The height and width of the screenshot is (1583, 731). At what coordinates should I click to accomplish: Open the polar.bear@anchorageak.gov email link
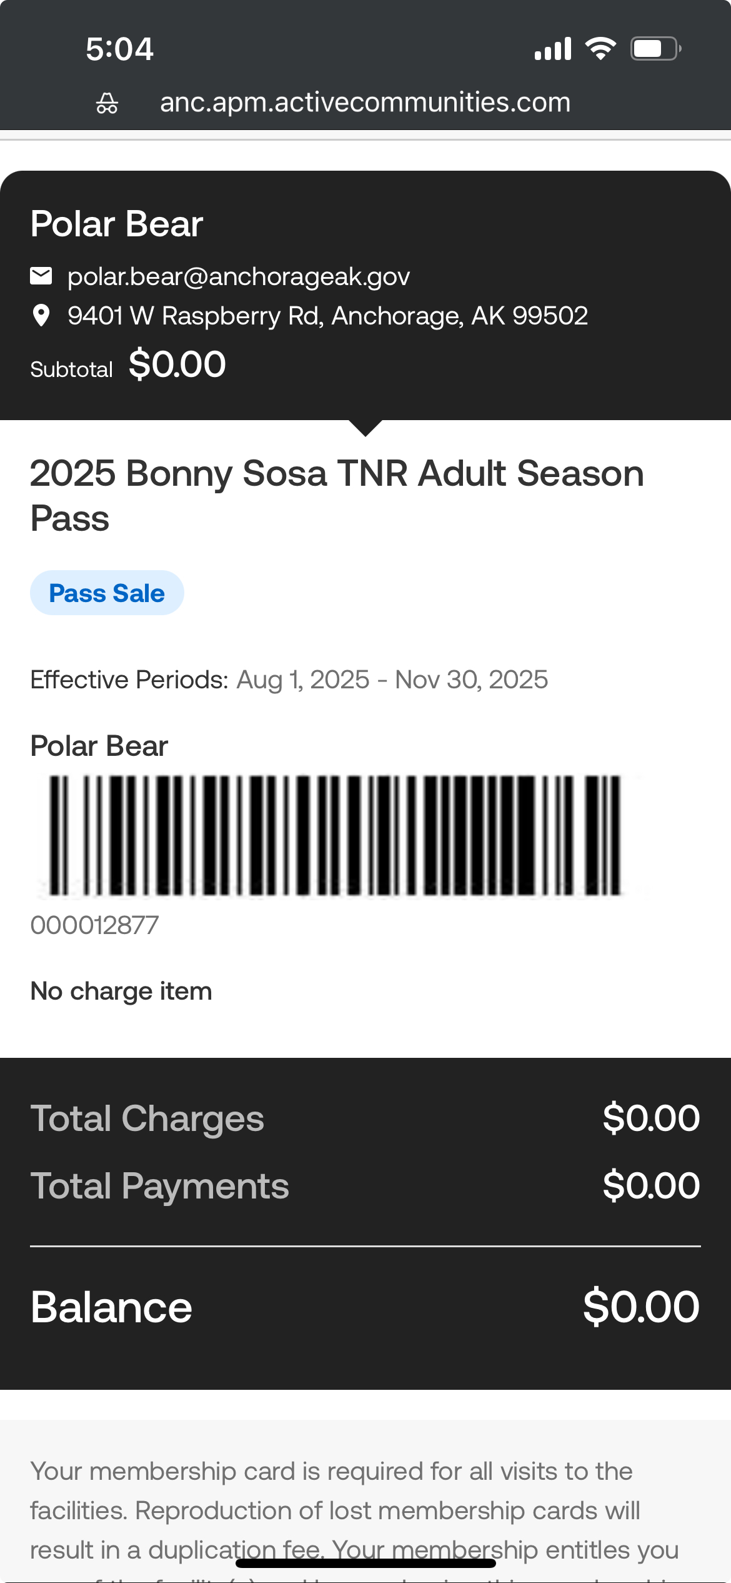point(239,276)
